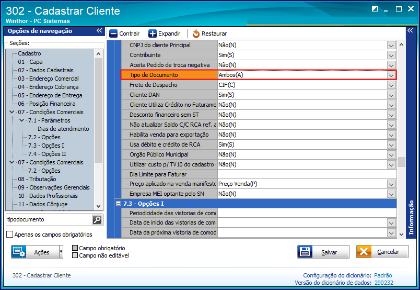Click sections tree scrollbar down arrow
The width and height of the screenshot is (420, 290).
[98, 206]
